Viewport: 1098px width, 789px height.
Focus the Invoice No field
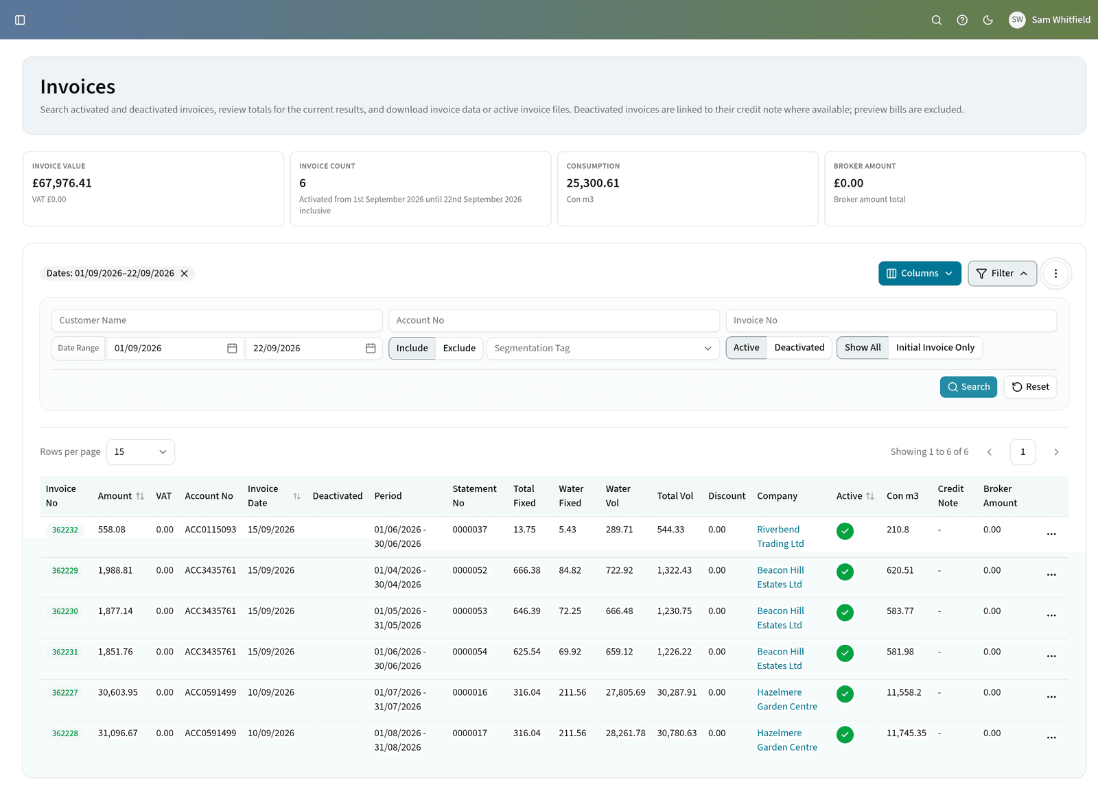tap(891, 320)
